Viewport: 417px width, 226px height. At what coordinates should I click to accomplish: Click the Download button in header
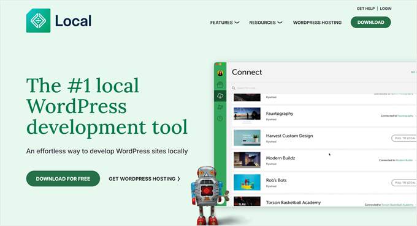tap(371, 22)
